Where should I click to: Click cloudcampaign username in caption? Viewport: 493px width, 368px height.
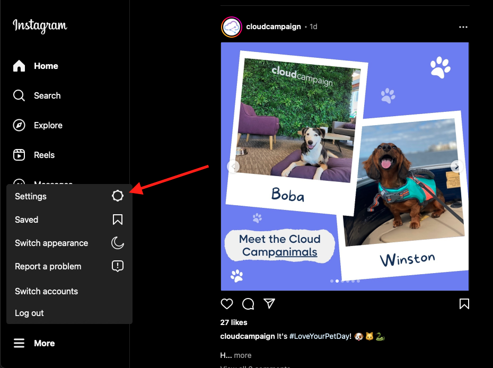pyautogui.click(x=248, y=336)
